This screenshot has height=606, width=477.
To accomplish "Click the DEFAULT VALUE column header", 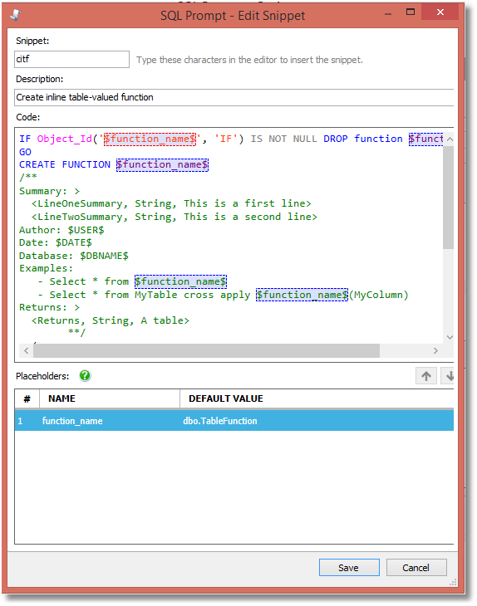I will [317, 398].
